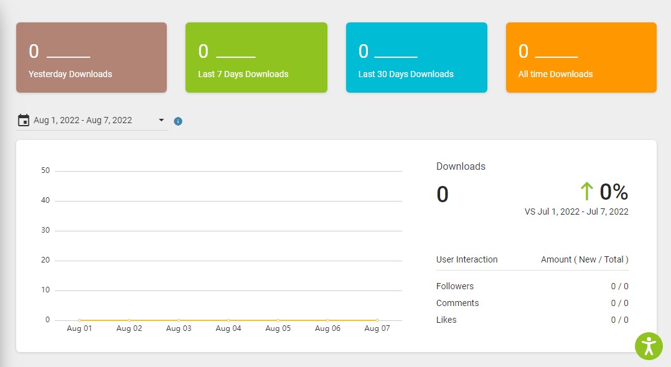
Task: Click the VS Jul 1, 2022 comparison text
Action: (577, 211)
